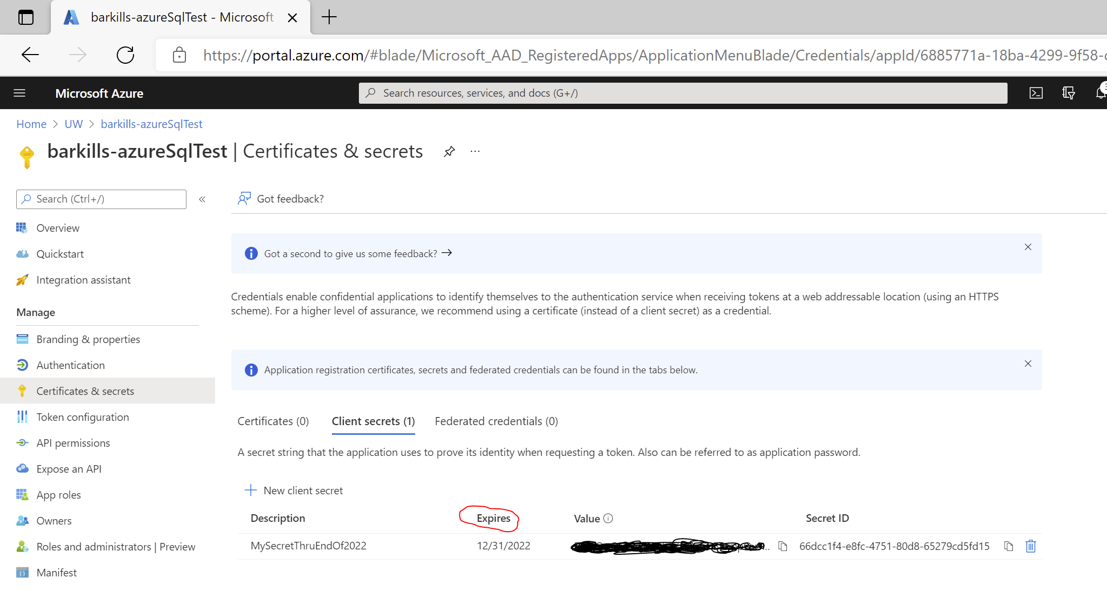Reload the page in the browser
Image resolution: width=1107 pixels, height=598 pixels.
click(125, 55)
